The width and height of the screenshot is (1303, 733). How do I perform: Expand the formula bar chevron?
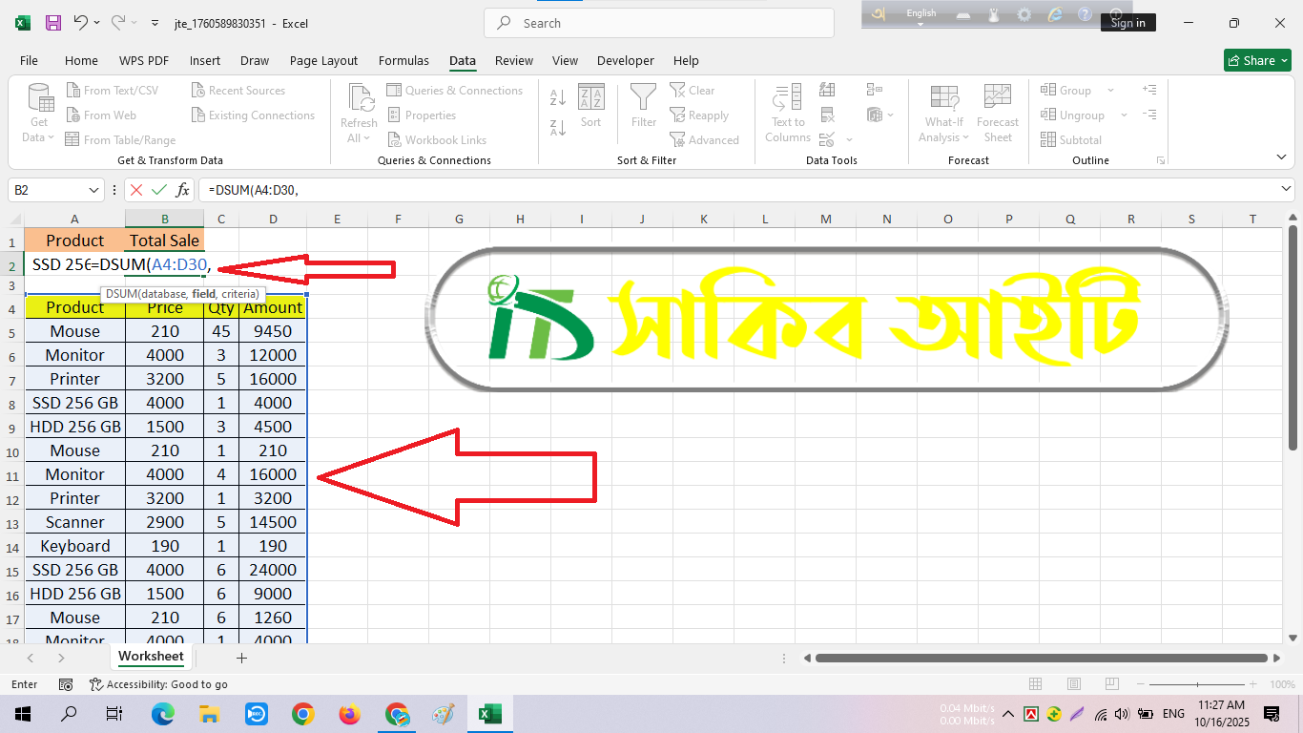tap(1285, 190)
